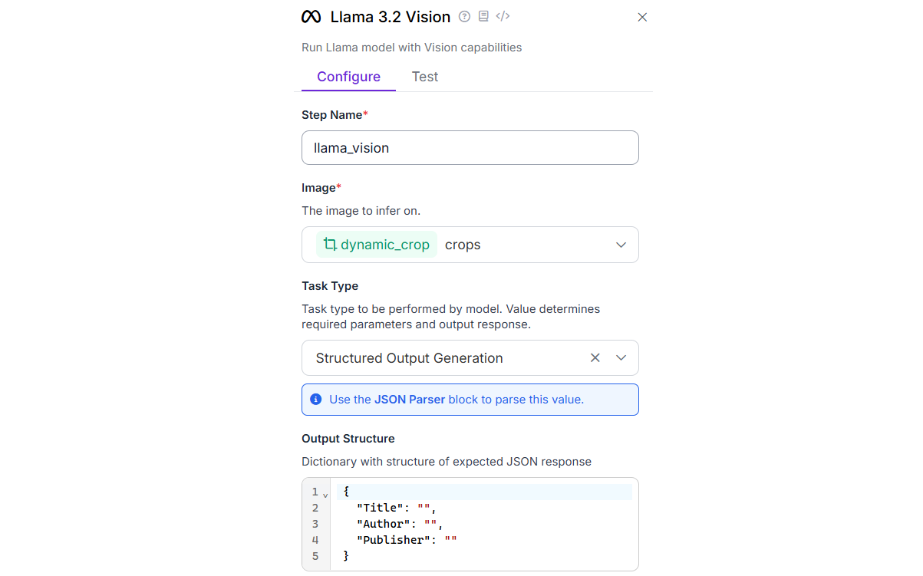923x576 pixels.
Task: Open the help question mark icon
Action: pos(464,16)
